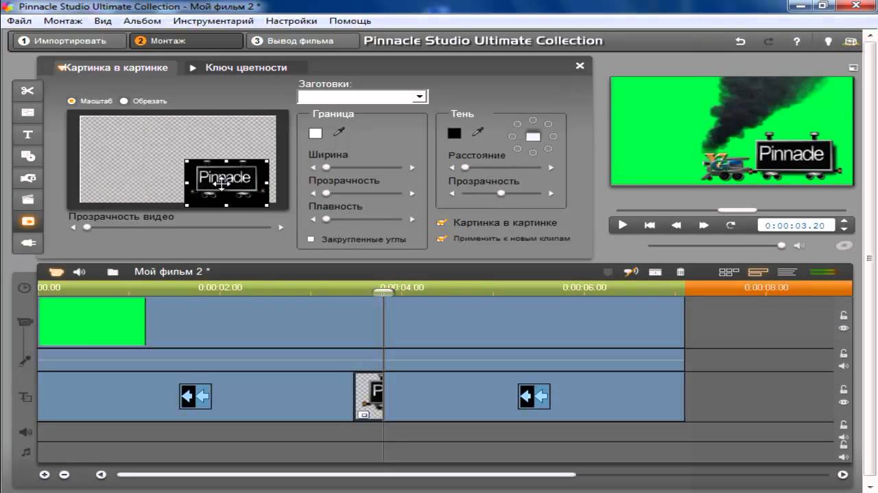Click the redo arrow icon
Image resolution: width=878 pixels, height=493 pixels.
point(768,41)
